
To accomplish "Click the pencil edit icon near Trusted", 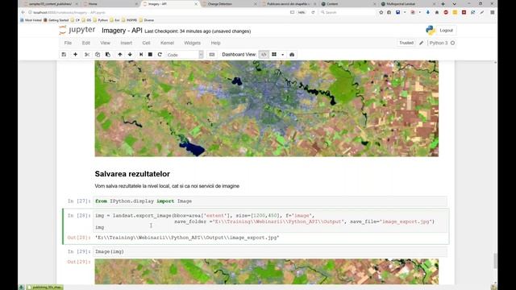I will (x=421, y=43).
